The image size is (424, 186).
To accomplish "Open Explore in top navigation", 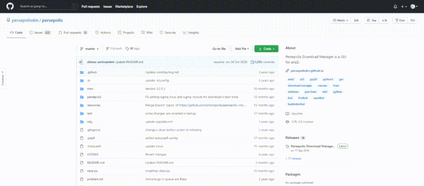I will click(142, 7).
